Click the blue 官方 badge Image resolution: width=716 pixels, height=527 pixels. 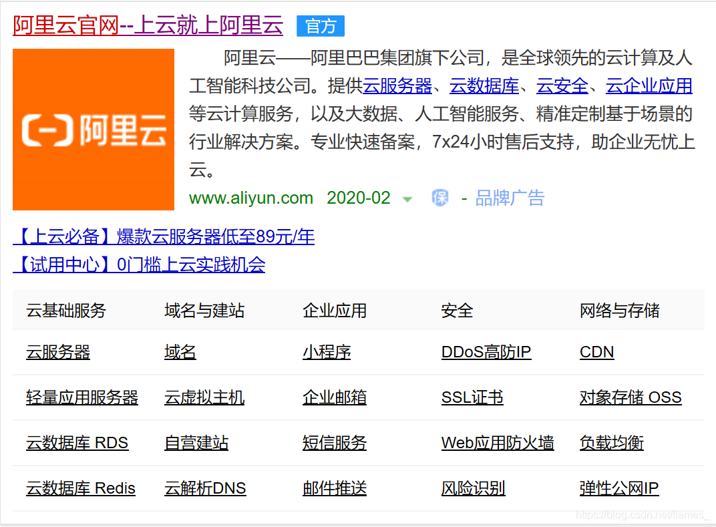coord(321,26)
